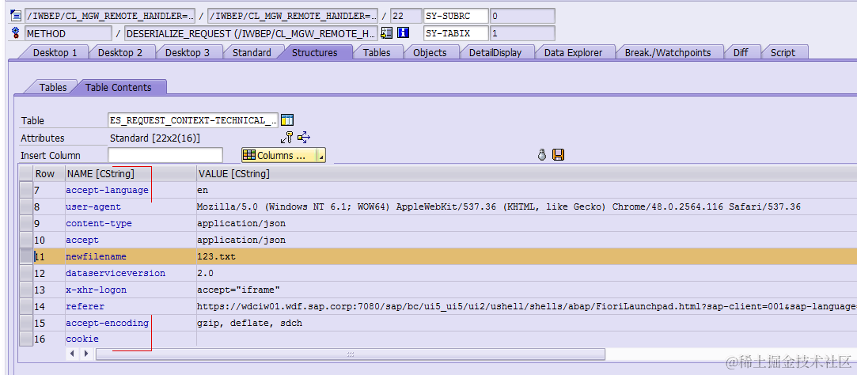Switch to the Desktop 3 tab
This screenshot has width=857, height=375.
(187, 52)
